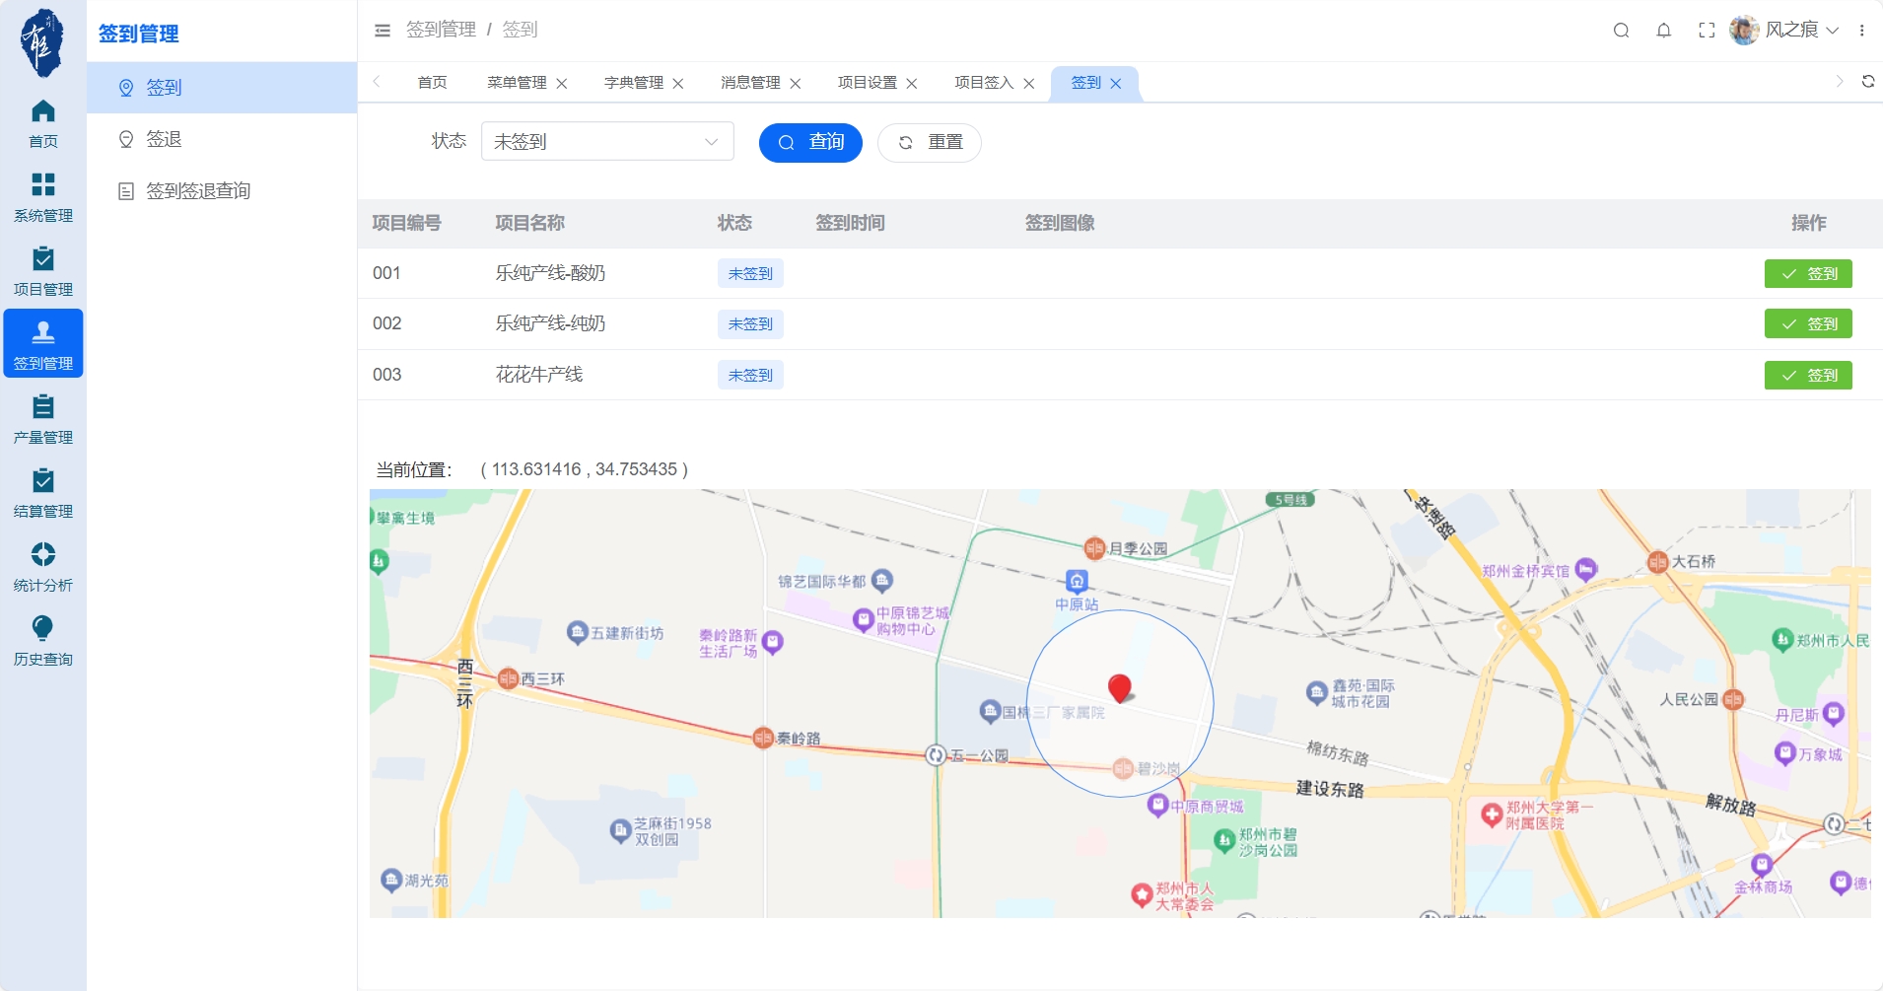1883x991 pixels.
Task: Refresh the current tab with reload icon
Action: coord(1868,82)
